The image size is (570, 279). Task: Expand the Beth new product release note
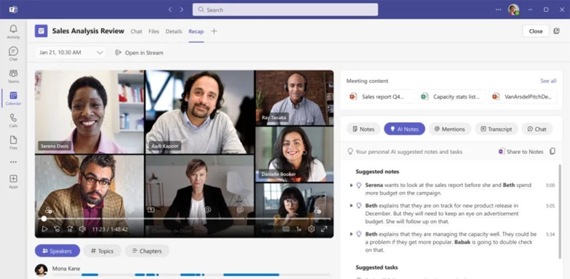point(351,206)
